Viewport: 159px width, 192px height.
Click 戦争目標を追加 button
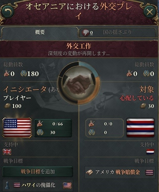point(38,172)
